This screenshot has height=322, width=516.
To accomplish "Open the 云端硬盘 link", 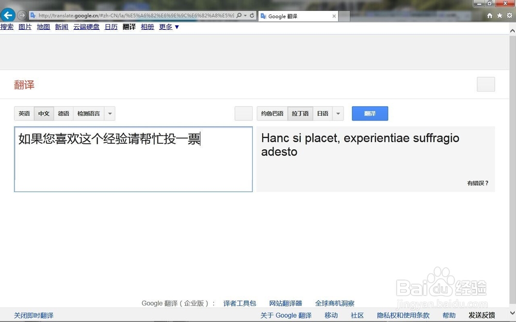I will 86,27.
